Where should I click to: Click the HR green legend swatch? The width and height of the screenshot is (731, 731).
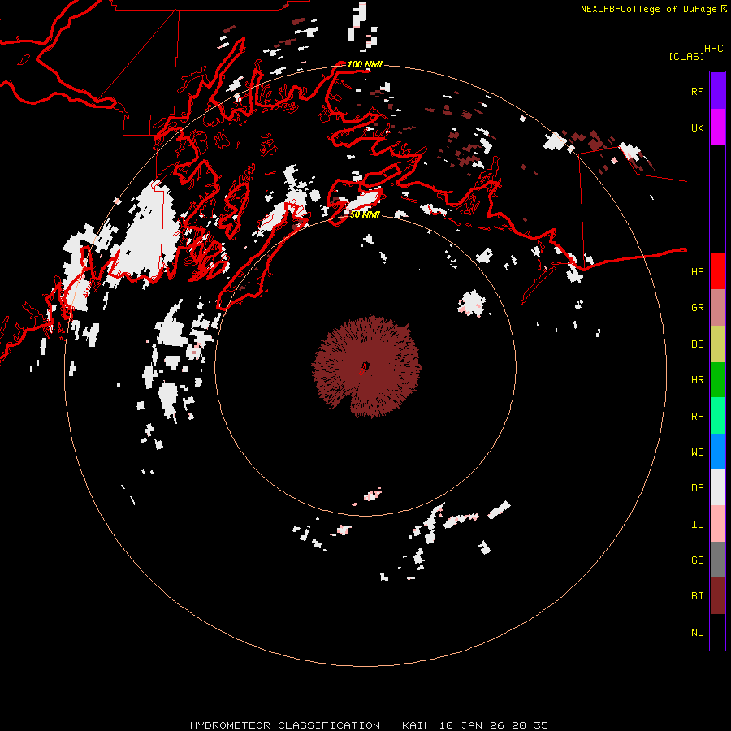click(717, 379)
